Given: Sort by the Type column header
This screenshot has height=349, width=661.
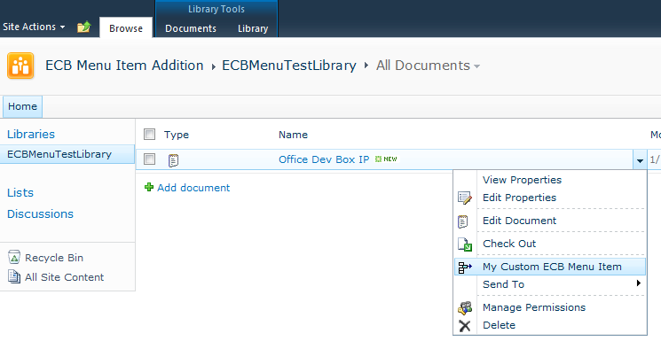Looking at the screenshot, I should [x=177, y=135].
